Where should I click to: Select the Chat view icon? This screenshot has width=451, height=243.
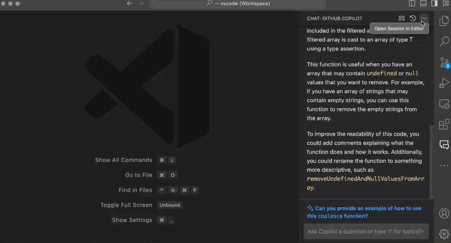pyautogui.click(x=444, y=145)
